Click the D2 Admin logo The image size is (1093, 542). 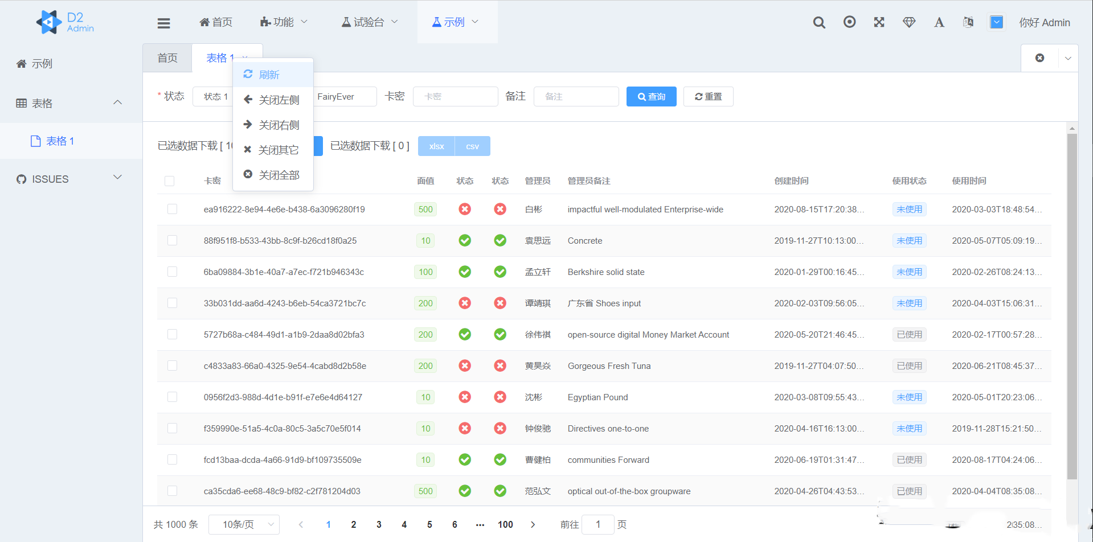tap(65, 22)
